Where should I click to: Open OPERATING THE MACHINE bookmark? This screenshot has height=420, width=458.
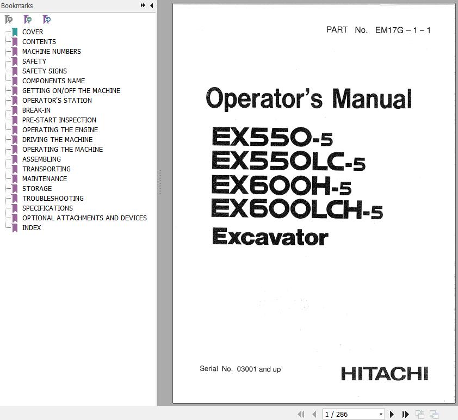click(x=63, y=149)
